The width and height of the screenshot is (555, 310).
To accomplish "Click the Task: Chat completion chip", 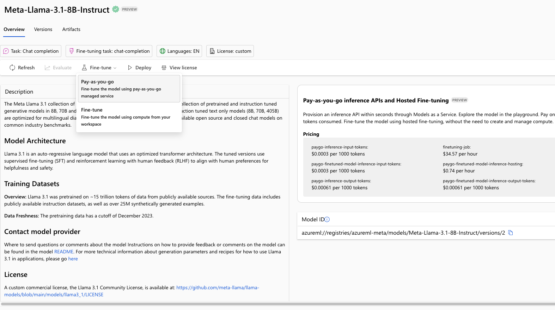I will click(31, 51).
